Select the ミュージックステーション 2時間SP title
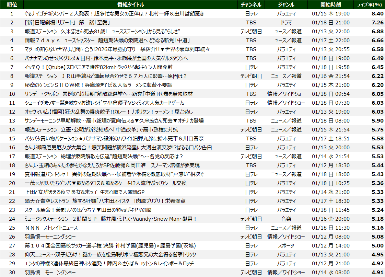The image size is (385, 277). pos(110,219)
